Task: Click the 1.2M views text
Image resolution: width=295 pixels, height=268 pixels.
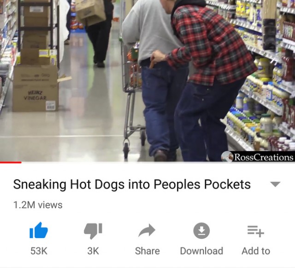Action: (38, 205)
